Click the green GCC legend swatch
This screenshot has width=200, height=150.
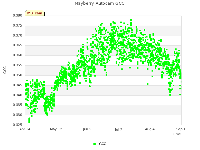point(94,144)
